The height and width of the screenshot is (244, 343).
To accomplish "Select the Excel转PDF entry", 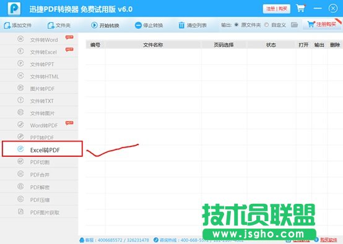I will [42, 149].
